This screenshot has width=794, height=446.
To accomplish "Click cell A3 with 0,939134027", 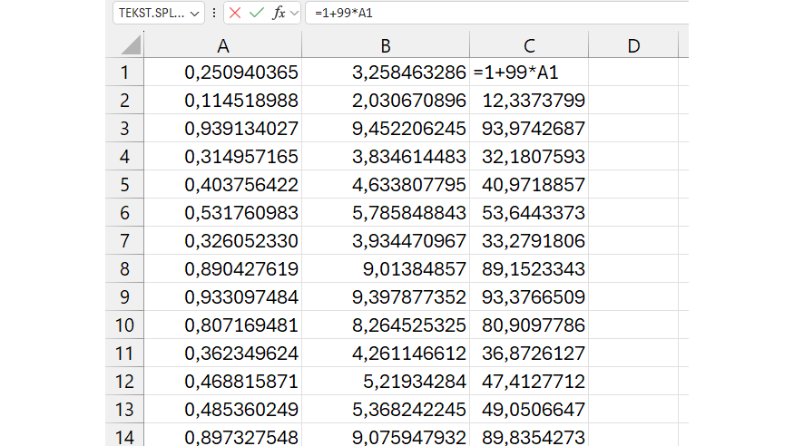I will (x=223, y=129).
